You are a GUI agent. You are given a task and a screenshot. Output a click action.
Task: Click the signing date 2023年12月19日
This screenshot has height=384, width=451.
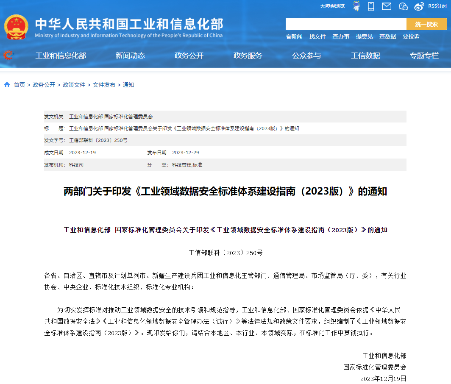pos(384,378)
